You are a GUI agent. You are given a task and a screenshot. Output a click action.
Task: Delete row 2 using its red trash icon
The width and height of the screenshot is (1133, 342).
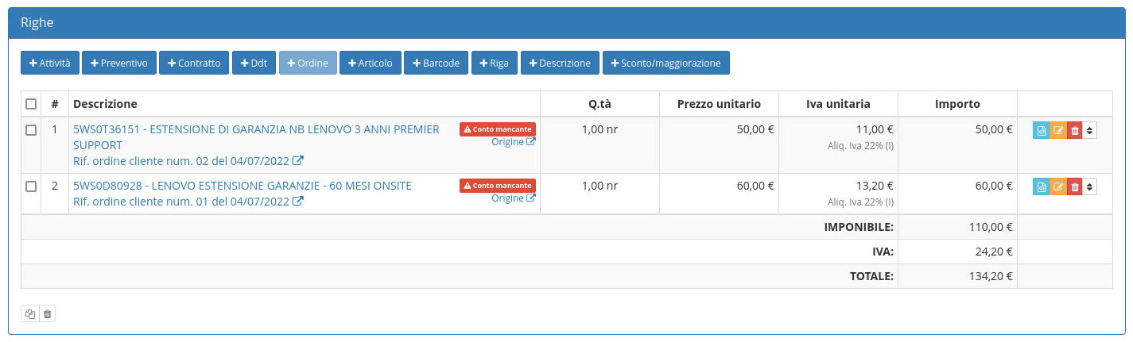pos(1074,186)
